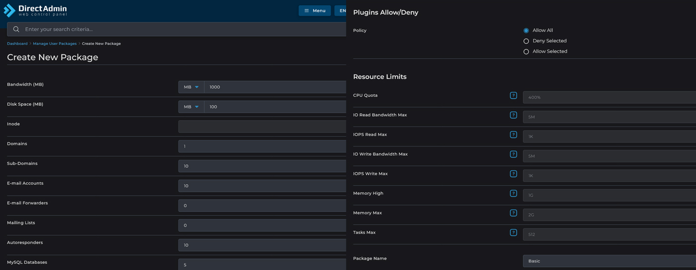Open help for CPU Quota
696x270 pixels.
[513, 95]
